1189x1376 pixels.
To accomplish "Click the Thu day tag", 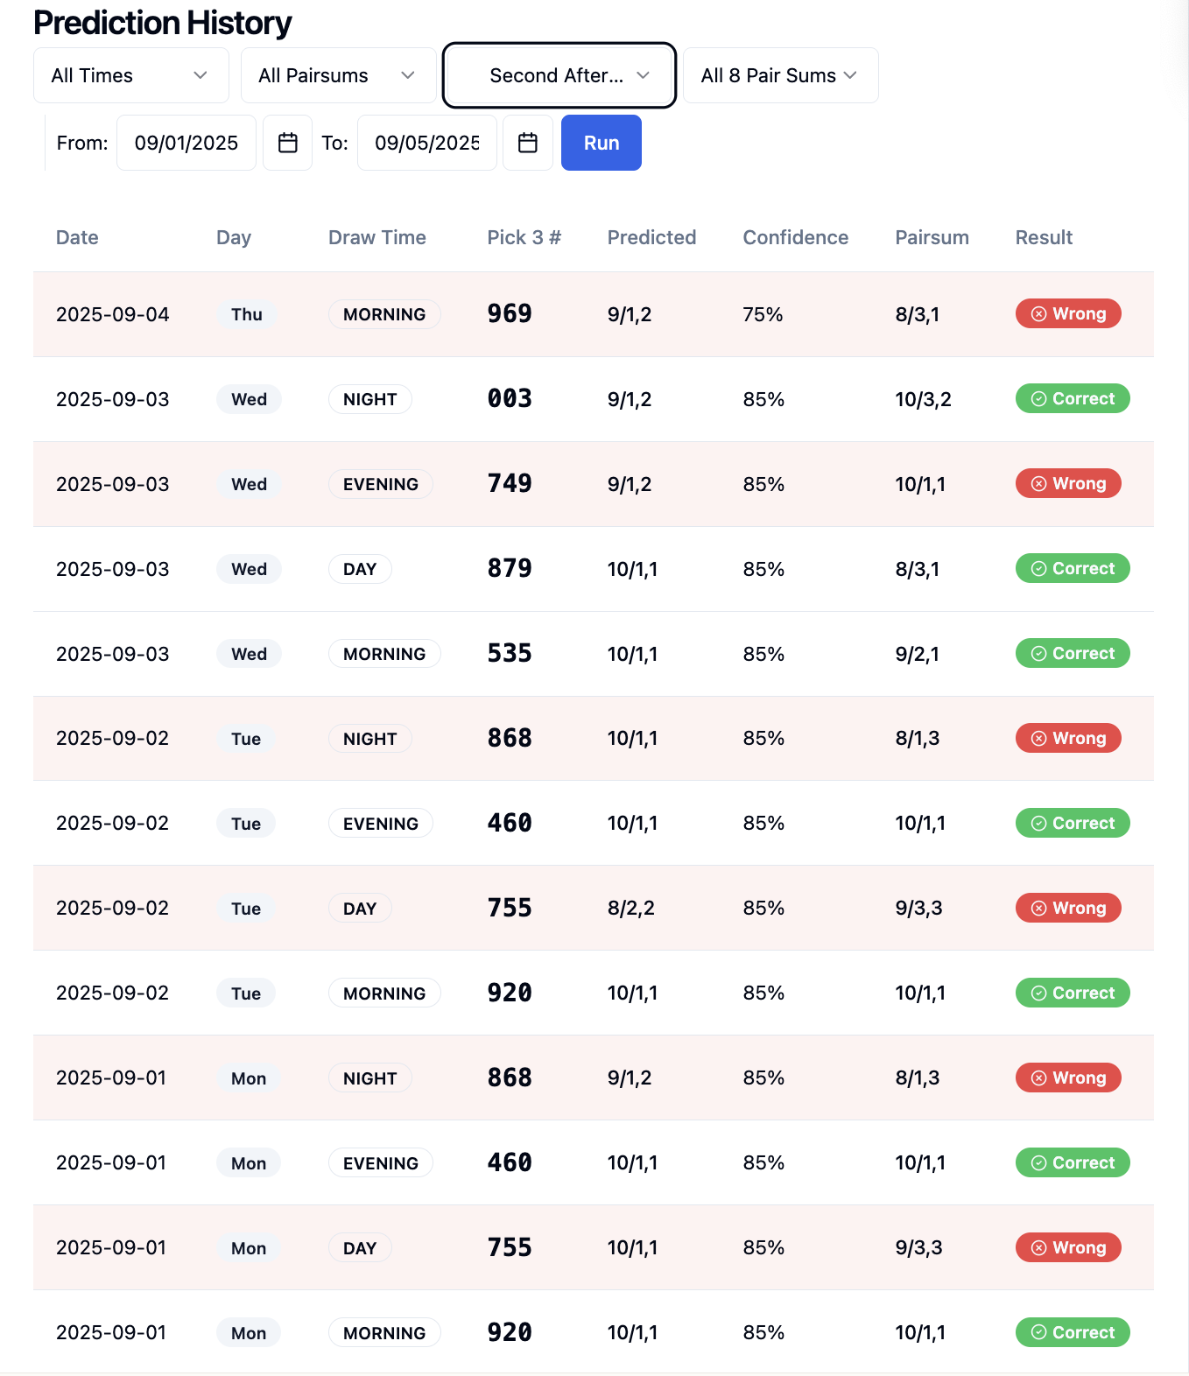I will (x=247, y=314).
